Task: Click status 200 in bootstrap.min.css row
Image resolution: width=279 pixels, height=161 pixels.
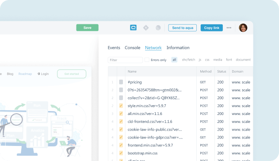Action: (x=220, y=153)
